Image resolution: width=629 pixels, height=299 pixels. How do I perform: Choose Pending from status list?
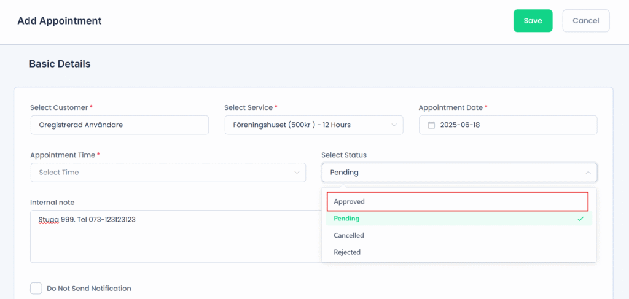pyautogui.click(x=459, y=219)
